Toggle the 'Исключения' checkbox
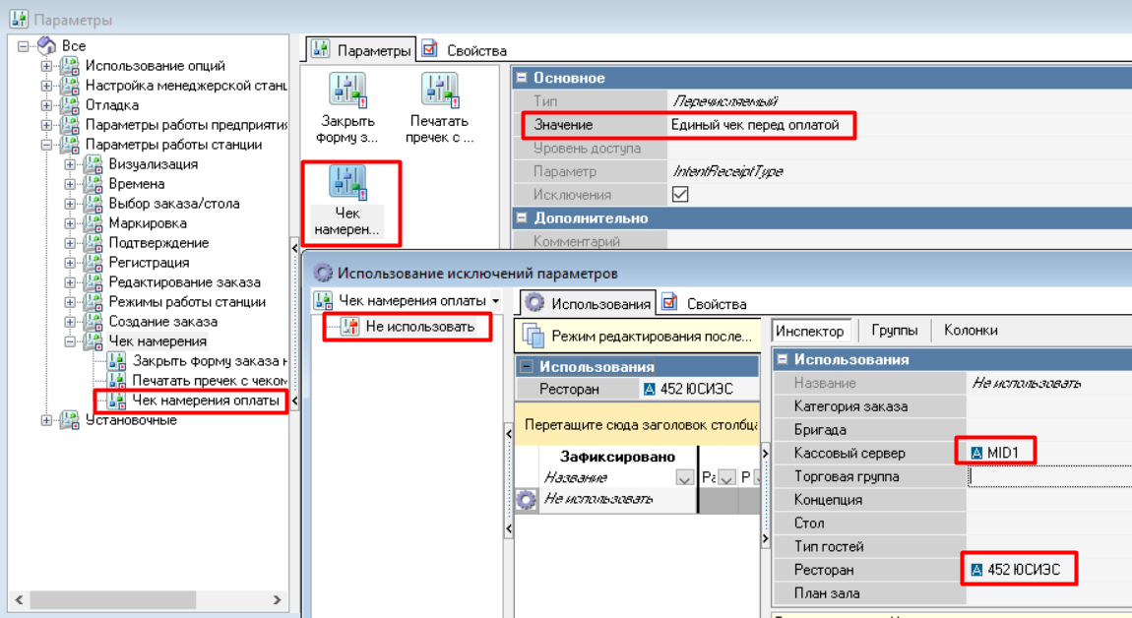1132x618 pixels. (x=679, y=195)
